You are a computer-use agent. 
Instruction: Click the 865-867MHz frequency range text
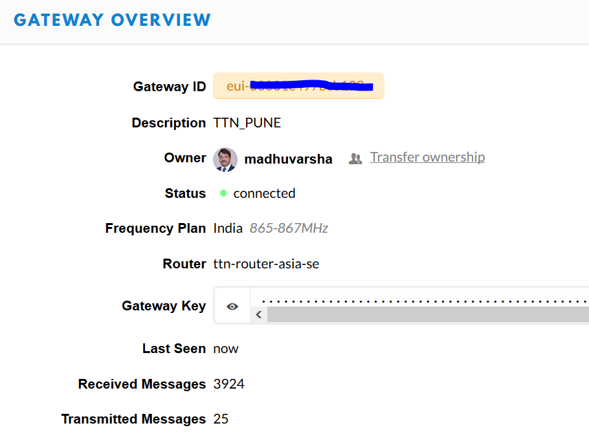pos(288,228)
